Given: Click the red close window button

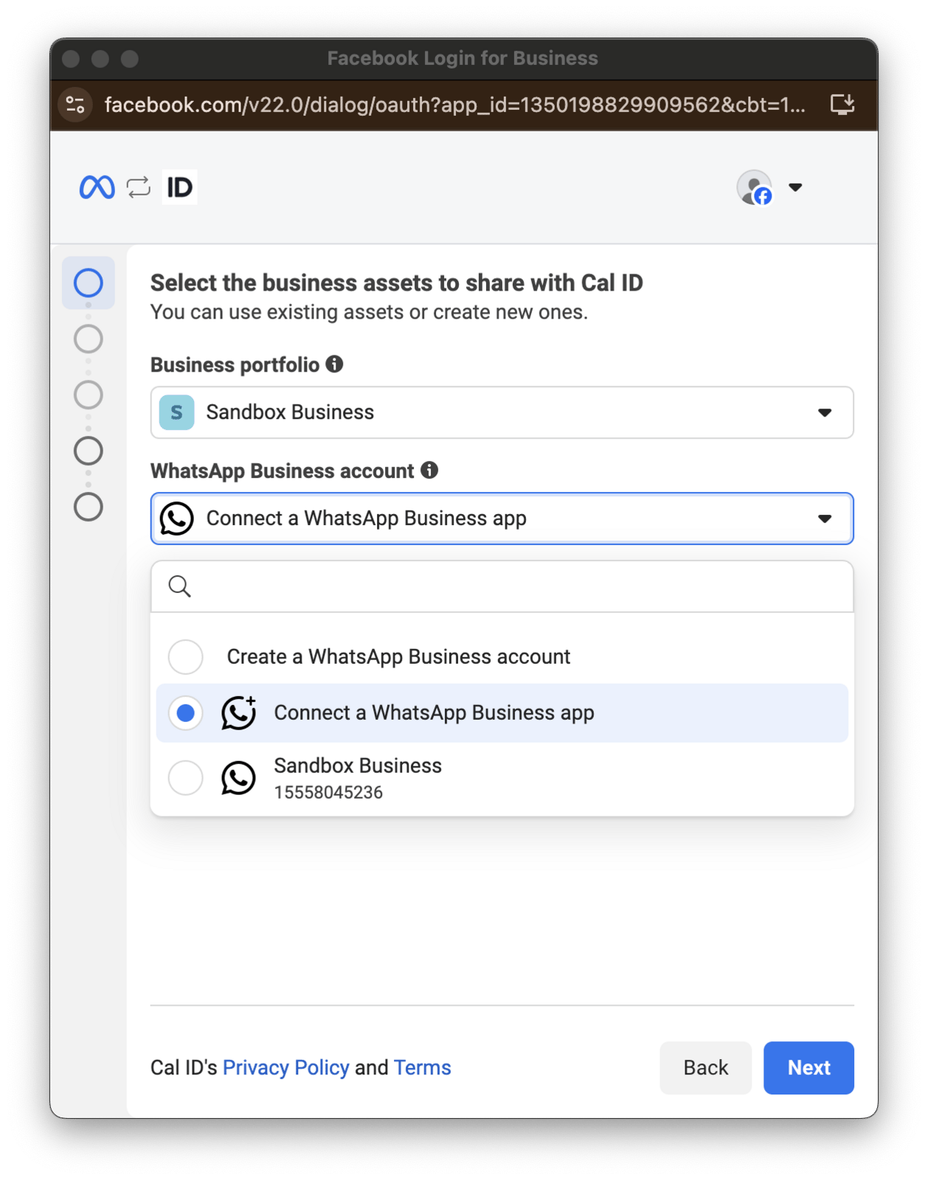Looking at the screenshot, I should (71, 59).
